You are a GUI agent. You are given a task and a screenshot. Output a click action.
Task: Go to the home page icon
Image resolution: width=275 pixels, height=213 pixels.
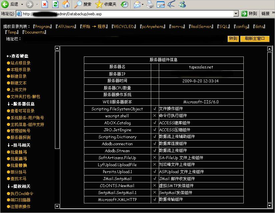pyautogui.click(x=66, y=4)
